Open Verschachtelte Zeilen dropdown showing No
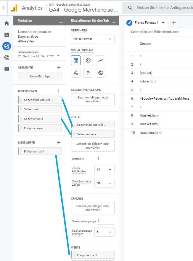 [x=104, y=183]
